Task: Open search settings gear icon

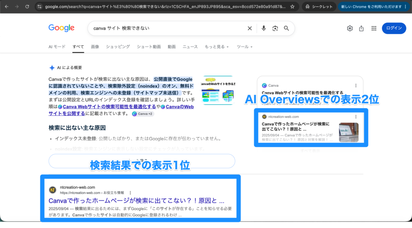Action: click(x=350, y=28)
